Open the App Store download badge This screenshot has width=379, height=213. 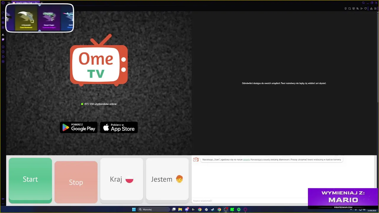119,128
